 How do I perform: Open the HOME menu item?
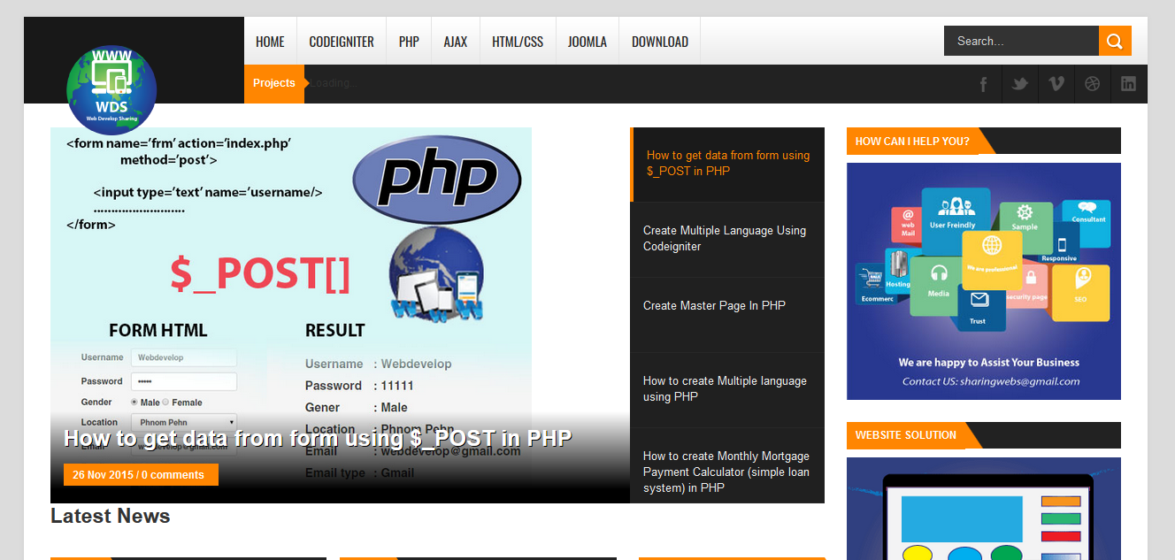click(270, 42)
